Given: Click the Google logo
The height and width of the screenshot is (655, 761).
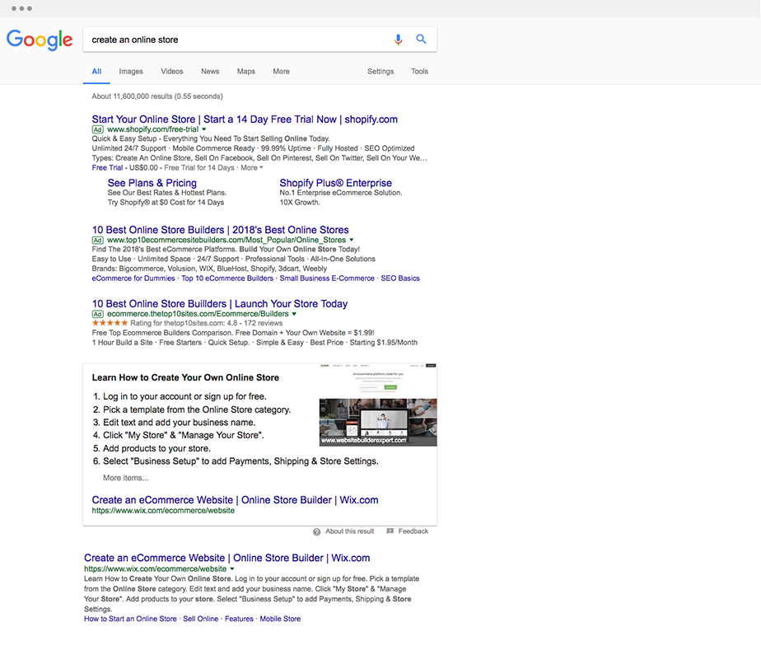Looking at the screenshot, I should coord(40,40).
